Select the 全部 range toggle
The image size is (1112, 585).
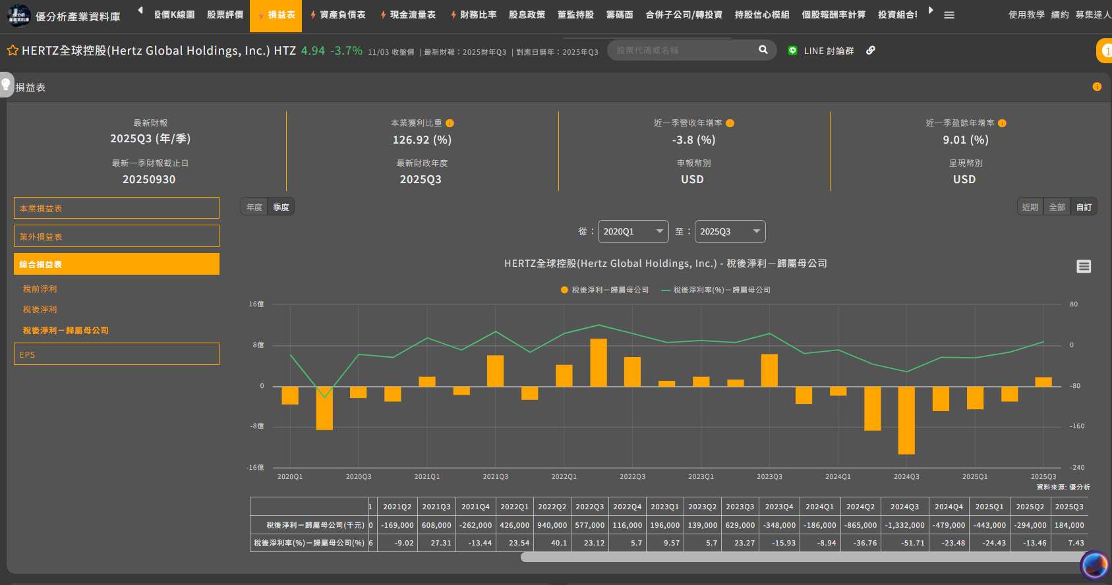pyautogui.click(x=1057, y=207)
